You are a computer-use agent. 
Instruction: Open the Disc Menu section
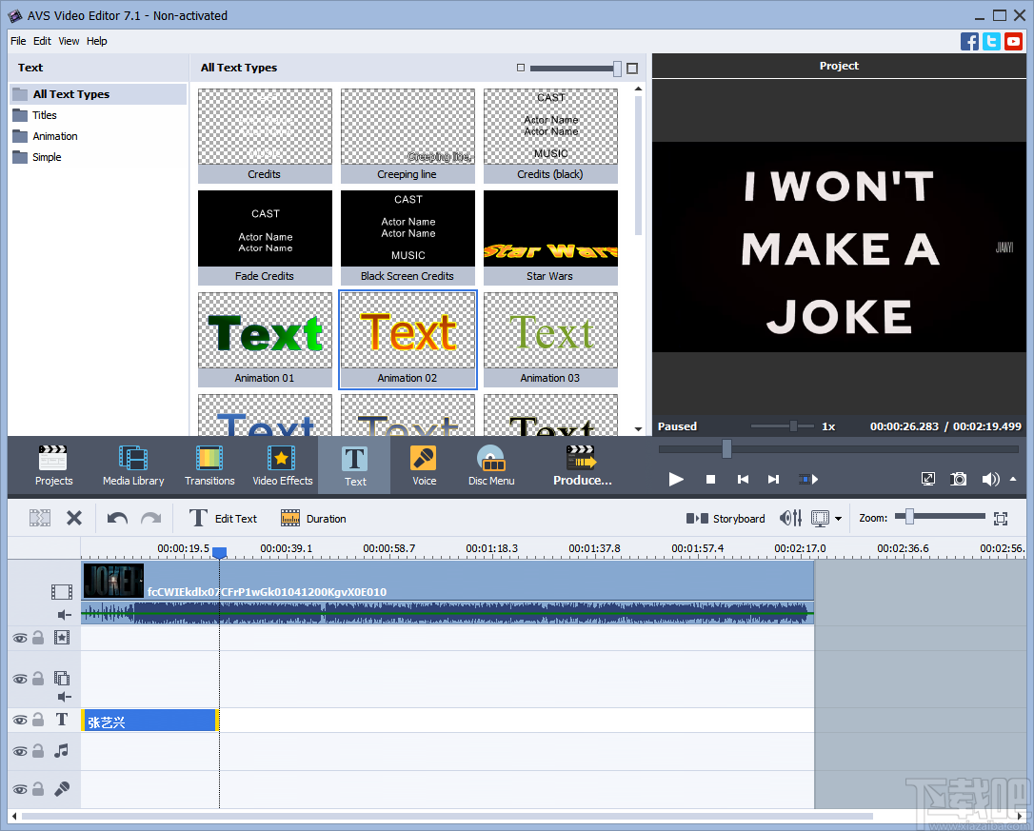click(x=491, y=465)
